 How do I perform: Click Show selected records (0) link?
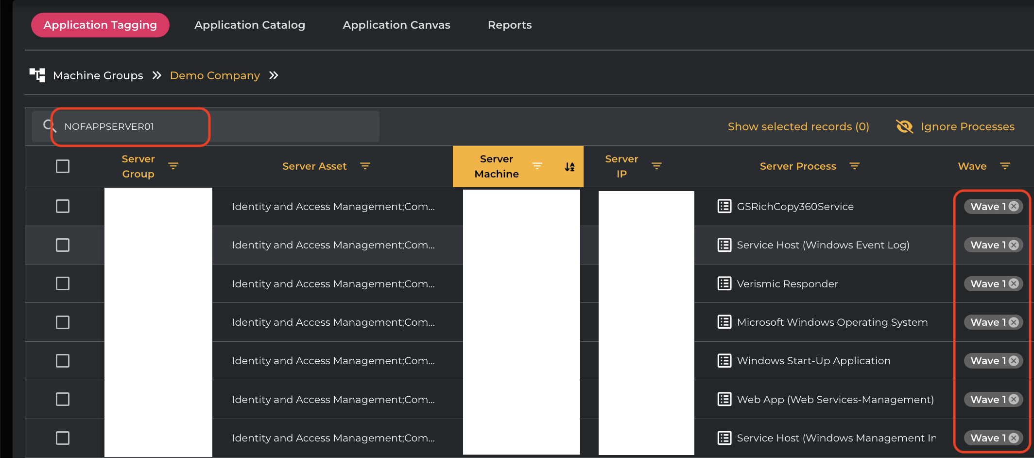click(798, 126)
